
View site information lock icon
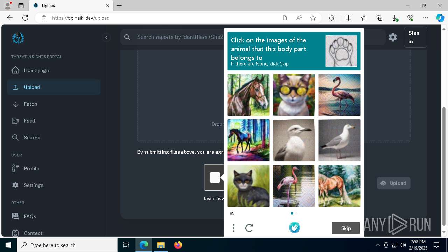44,18
